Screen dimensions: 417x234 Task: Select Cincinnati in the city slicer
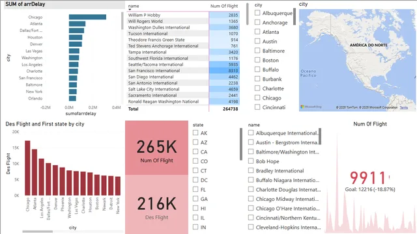tap(257, 107)
